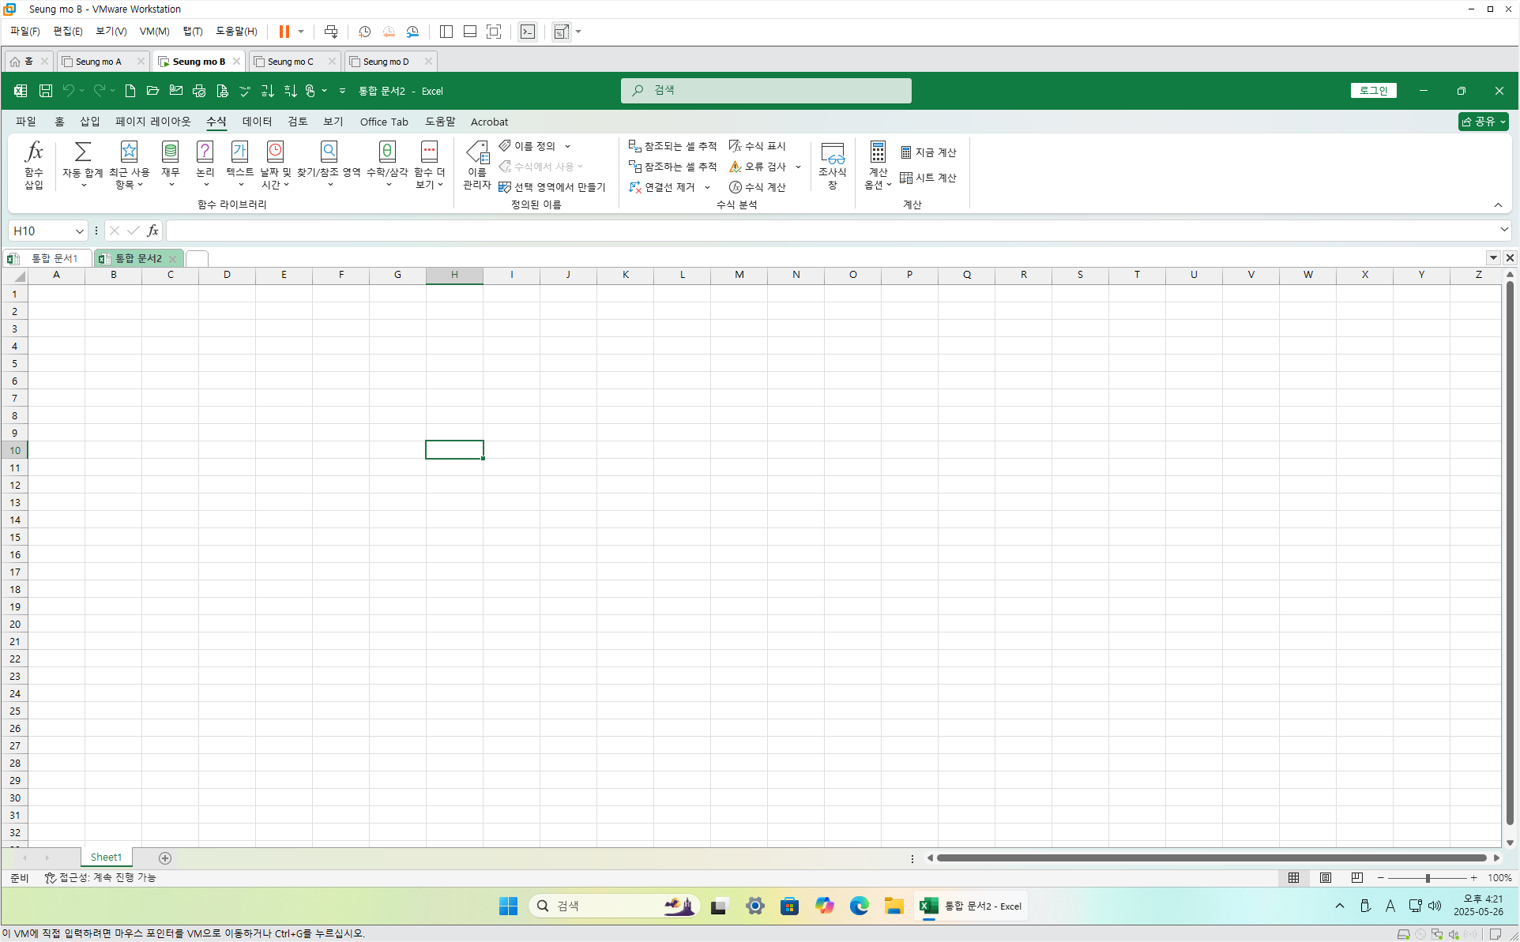Toggle Show Formulas view

tap(757, 146)
